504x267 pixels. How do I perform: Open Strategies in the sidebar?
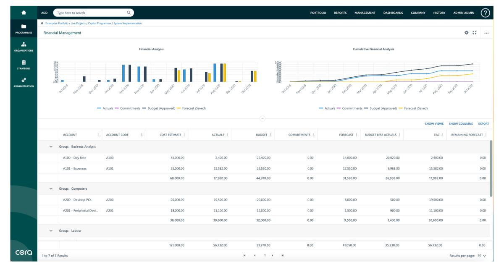pyautogui.click(x=24, y=63)
